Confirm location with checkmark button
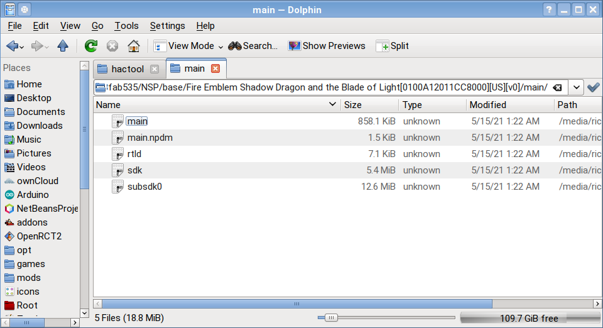Screen dimensions: 603x328 (x=594, y=87)
